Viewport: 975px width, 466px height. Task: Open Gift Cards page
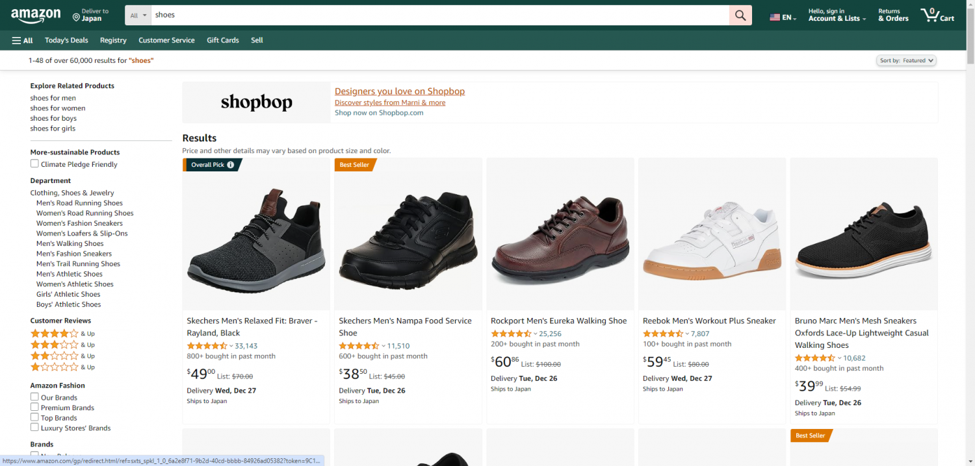pos(223,40)
